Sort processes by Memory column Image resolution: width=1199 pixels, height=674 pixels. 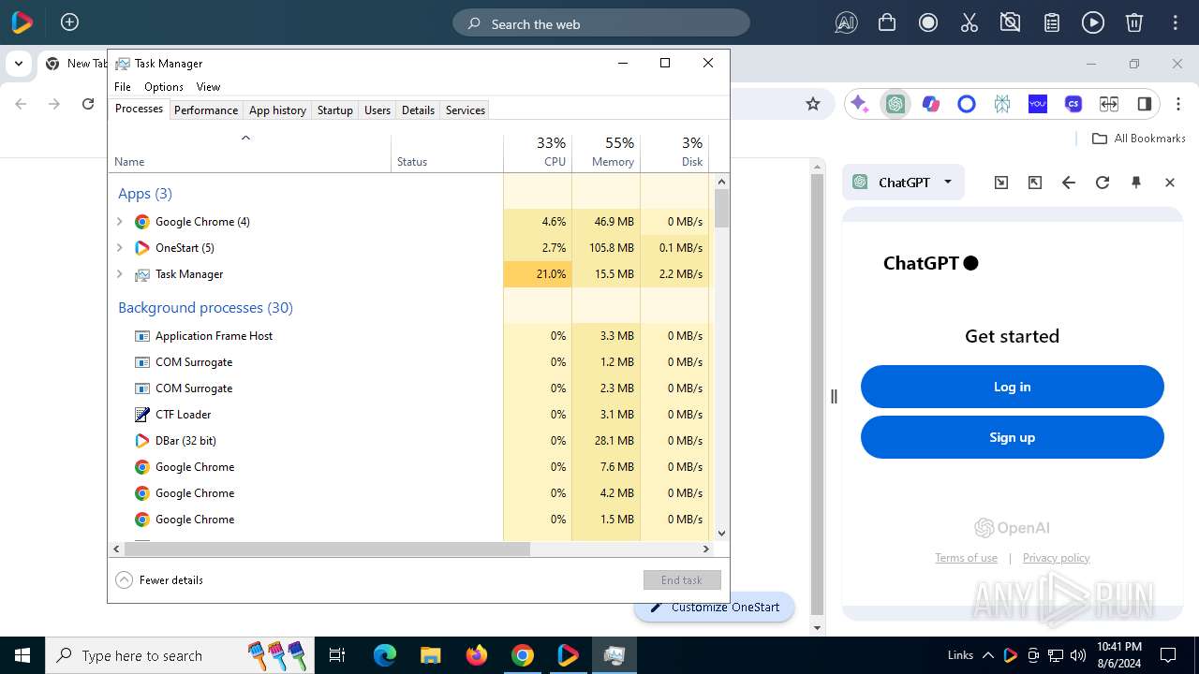coord(606,153)
